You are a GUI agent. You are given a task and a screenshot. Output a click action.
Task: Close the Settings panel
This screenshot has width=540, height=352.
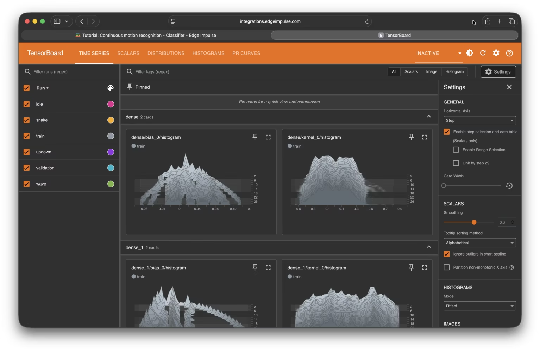[x=509, y=87]
